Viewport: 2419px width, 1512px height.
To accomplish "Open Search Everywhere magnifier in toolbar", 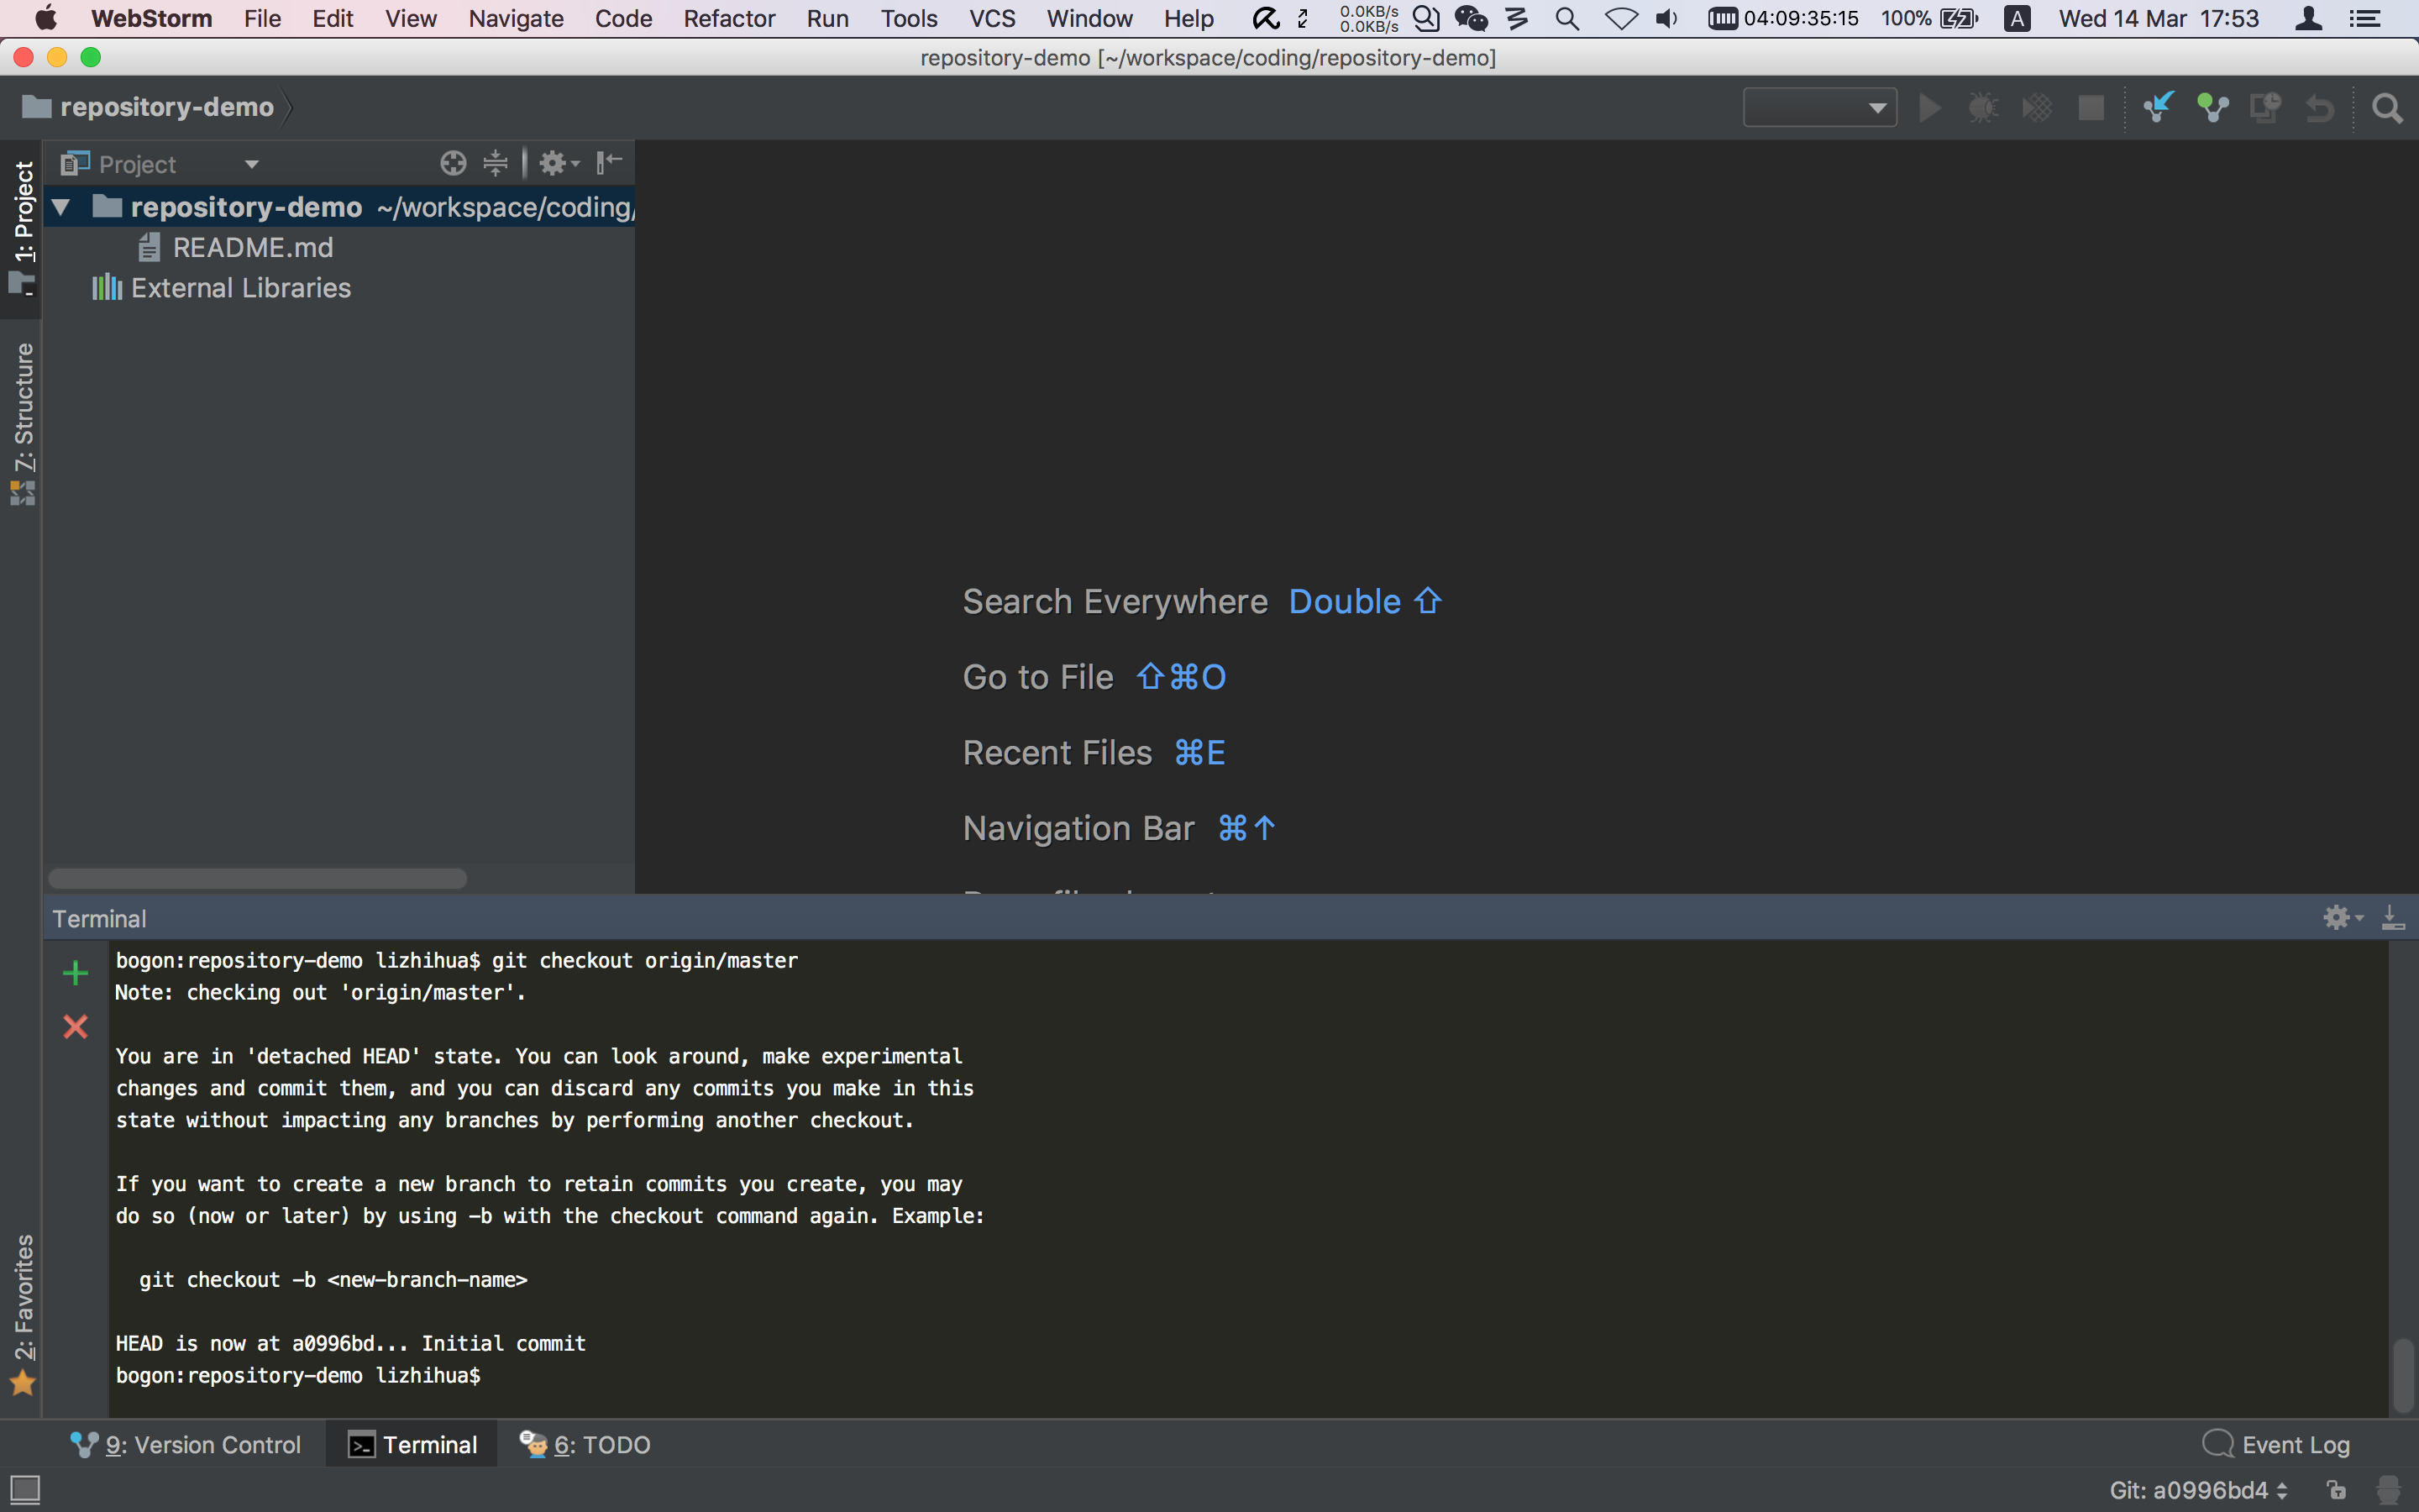I will [x=2387, y=107].
